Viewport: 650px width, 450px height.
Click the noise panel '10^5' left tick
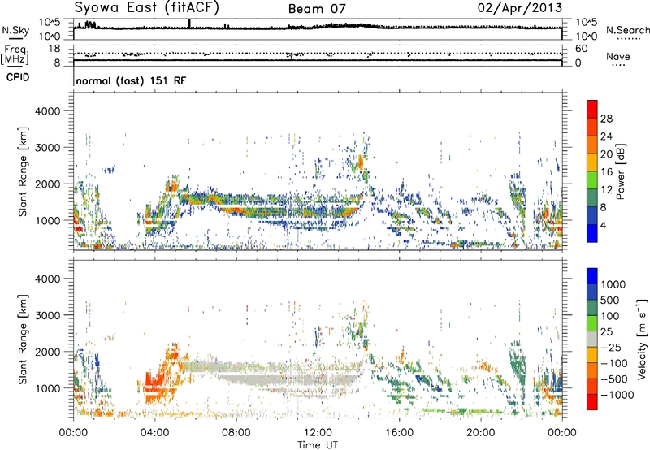[50, 22]
